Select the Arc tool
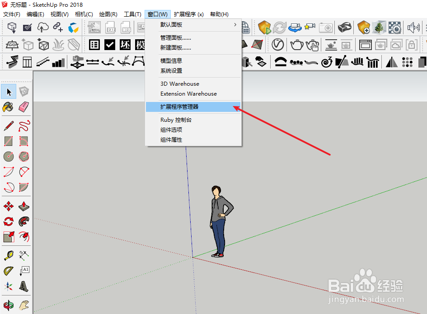The image size is (427, 314). click(9, 172)
